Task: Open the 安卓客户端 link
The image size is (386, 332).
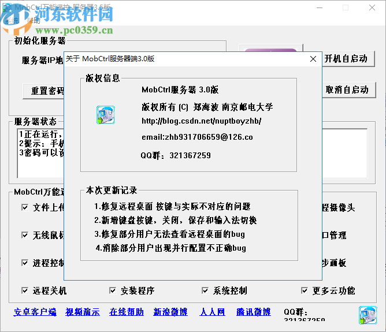Action: pyautogui.click(x=35, y=312)
